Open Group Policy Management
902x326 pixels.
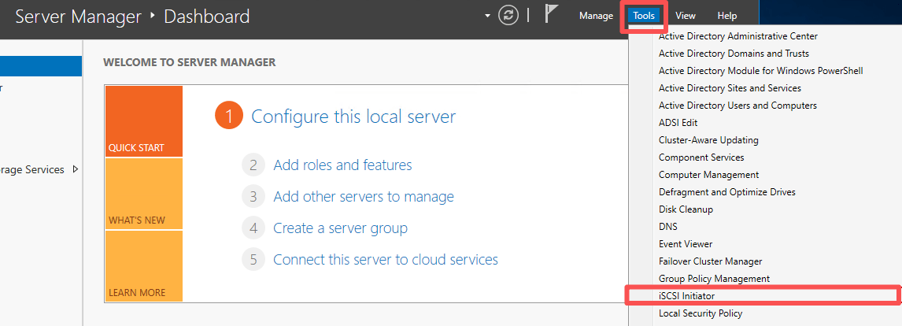(x=714, y=278)
